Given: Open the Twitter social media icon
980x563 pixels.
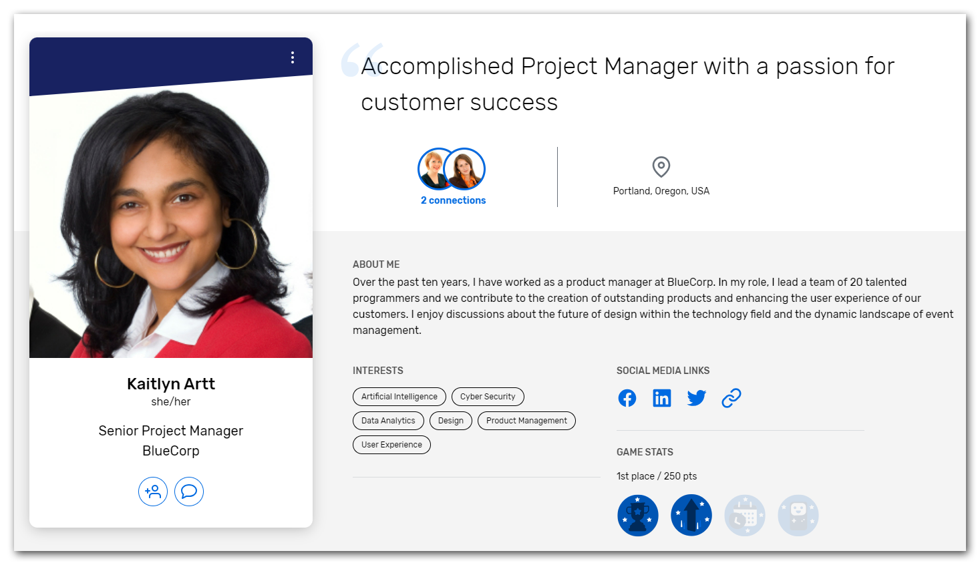Looking at the screenshot, I should click(x=696, y=397).
